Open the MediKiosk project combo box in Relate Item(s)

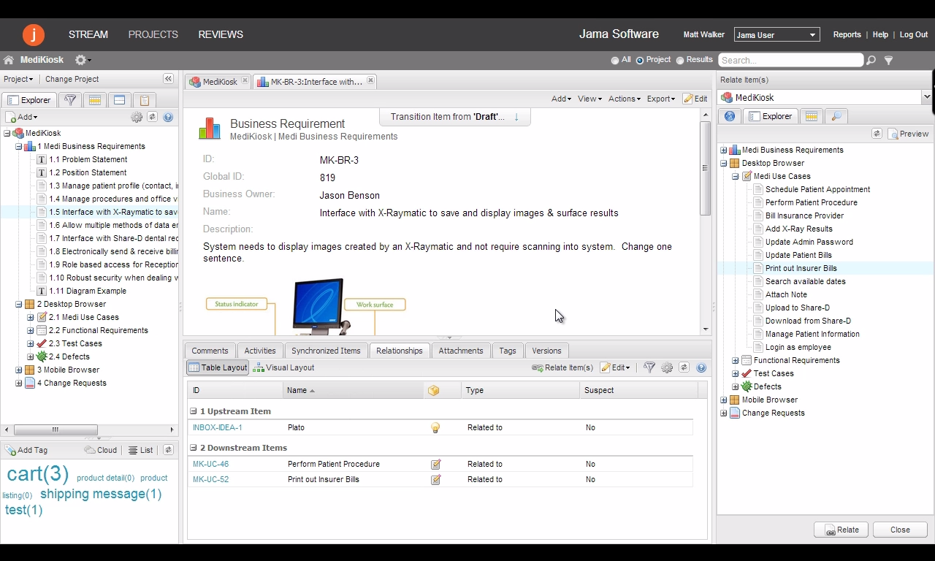825,97
